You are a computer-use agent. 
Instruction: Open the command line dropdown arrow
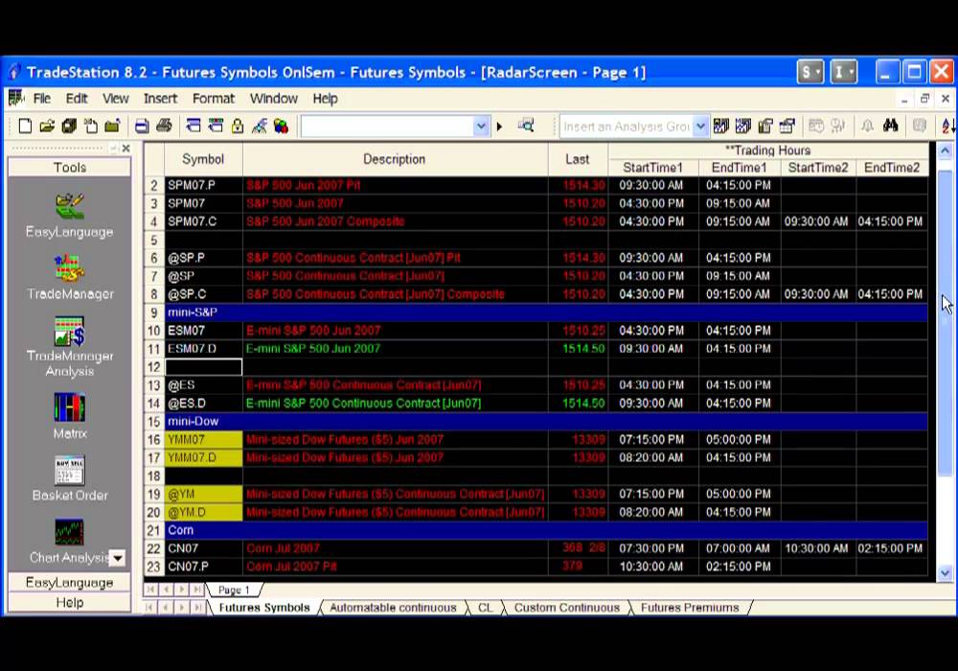481,127
